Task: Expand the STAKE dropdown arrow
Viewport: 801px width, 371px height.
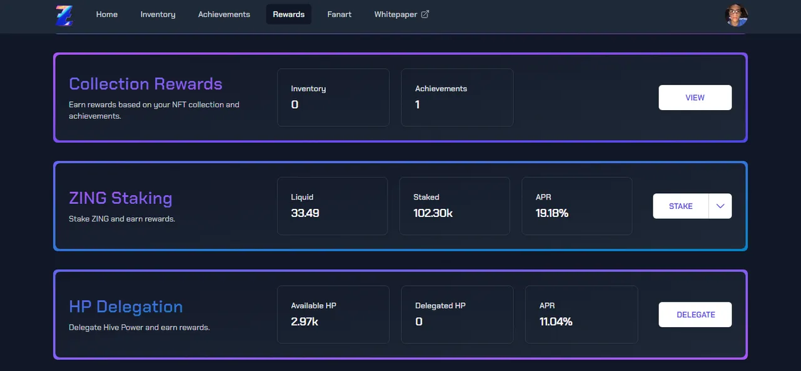Action: click(720, 206)
